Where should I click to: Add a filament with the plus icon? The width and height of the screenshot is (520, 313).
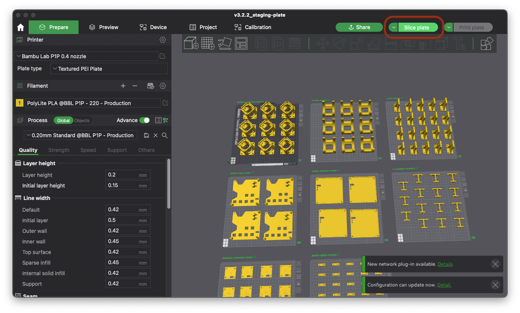tap(123, 86)
